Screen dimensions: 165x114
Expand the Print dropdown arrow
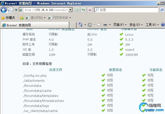[110, 25]
